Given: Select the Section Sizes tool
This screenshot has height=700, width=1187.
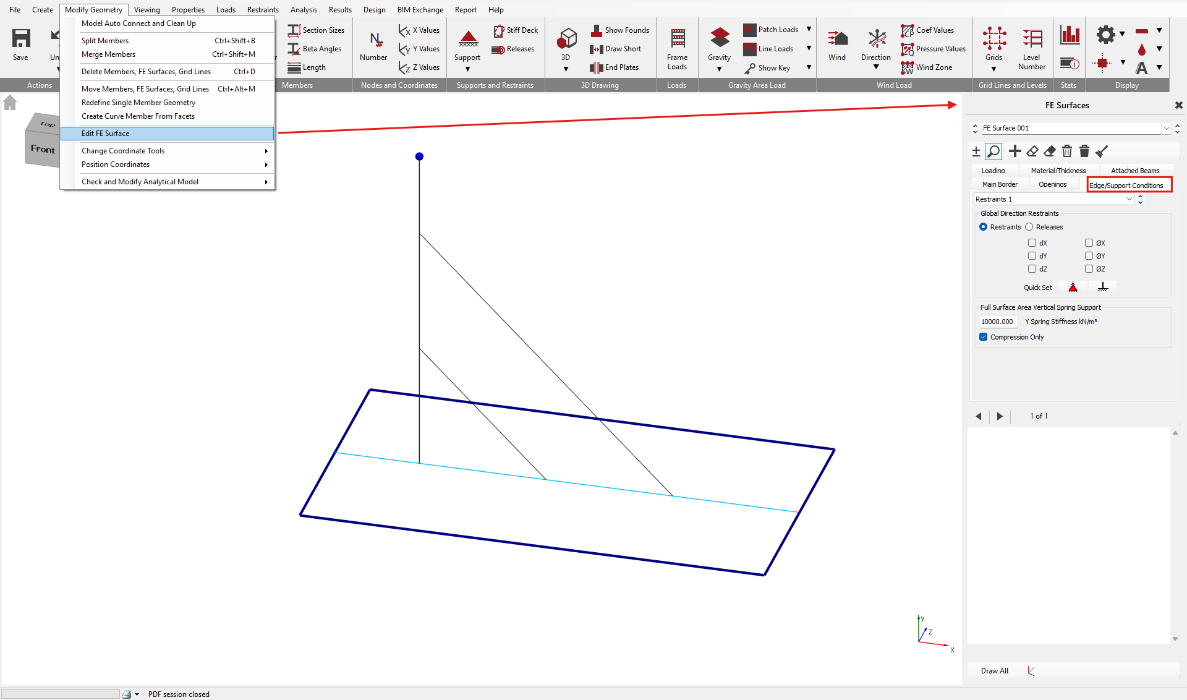Looking at the screenshot, I should (x=316, y=30).
